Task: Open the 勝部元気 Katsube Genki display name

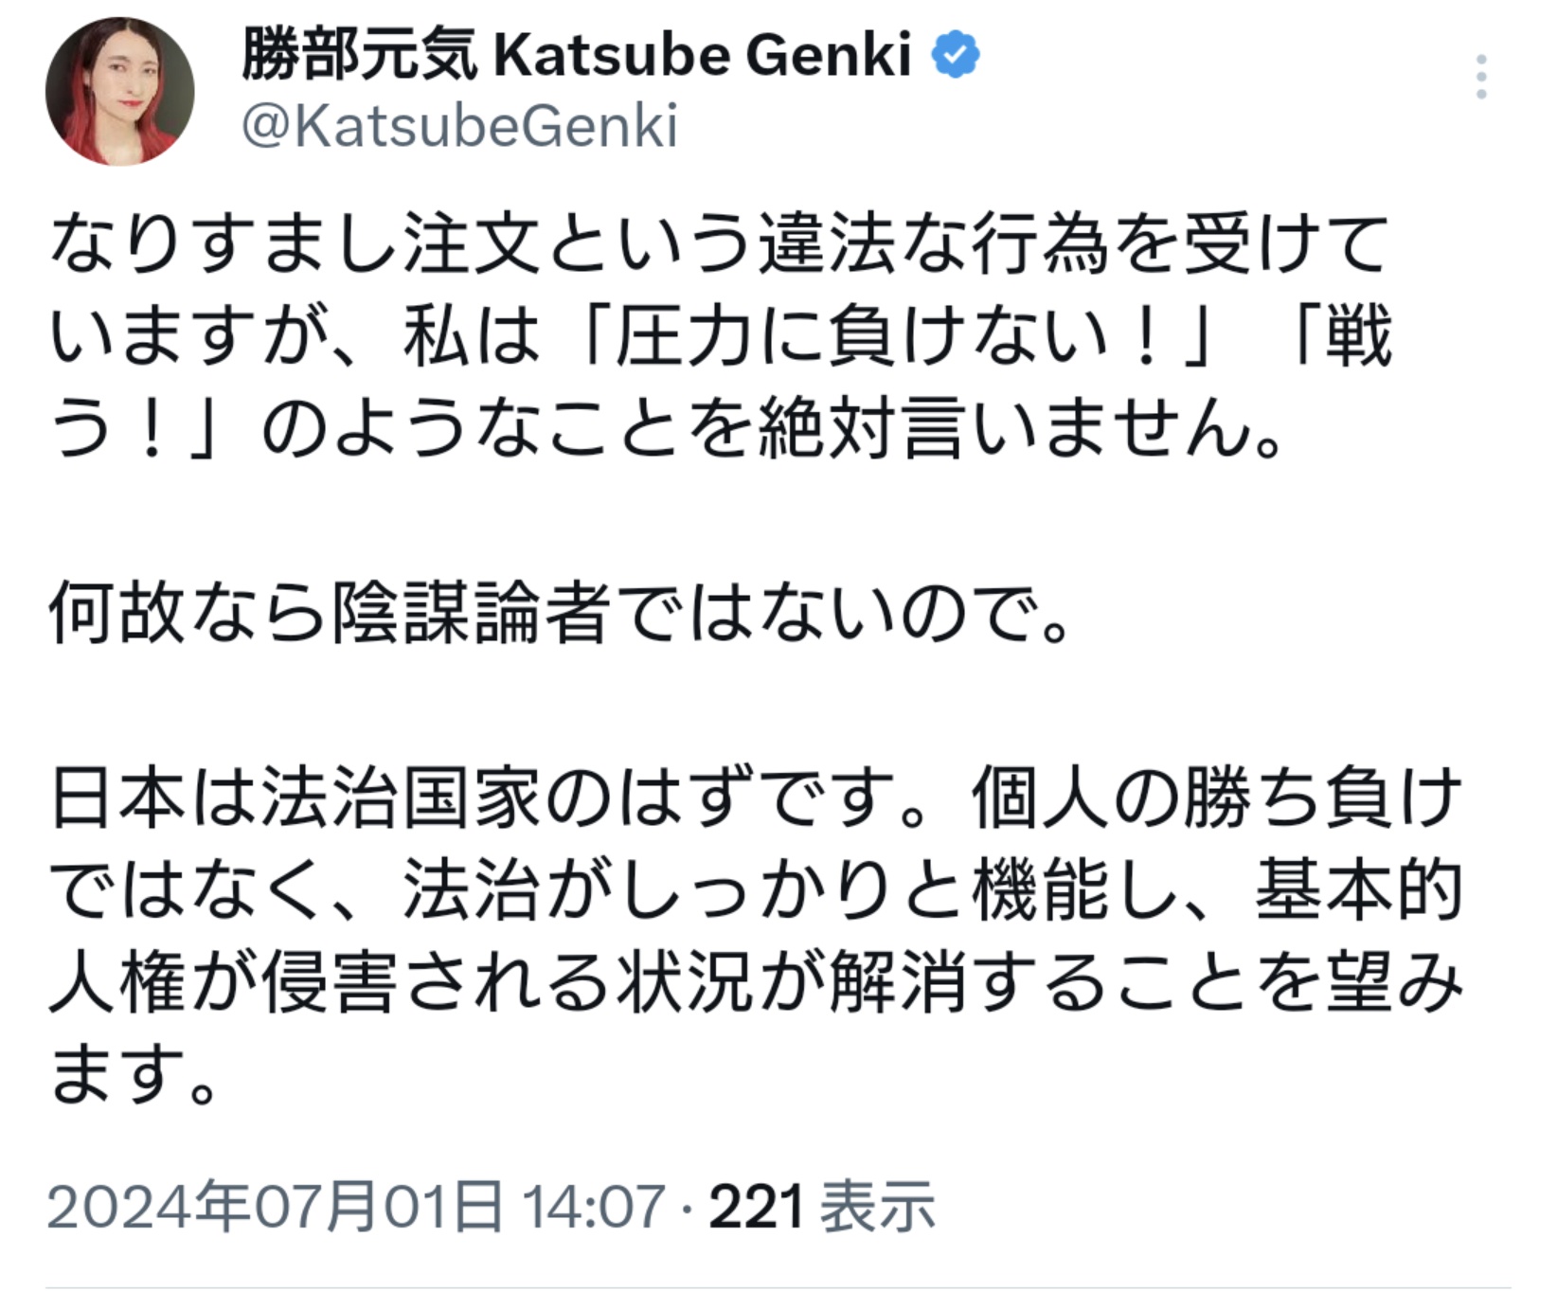Action: (576, 55)
